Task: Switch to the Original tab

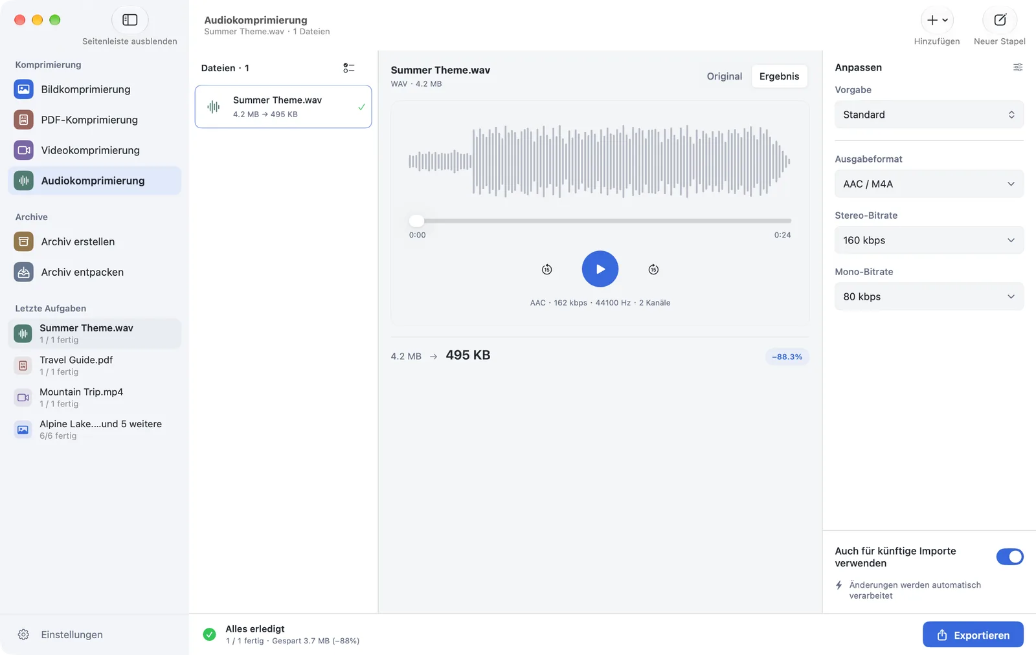Action: tap(725, 76)
